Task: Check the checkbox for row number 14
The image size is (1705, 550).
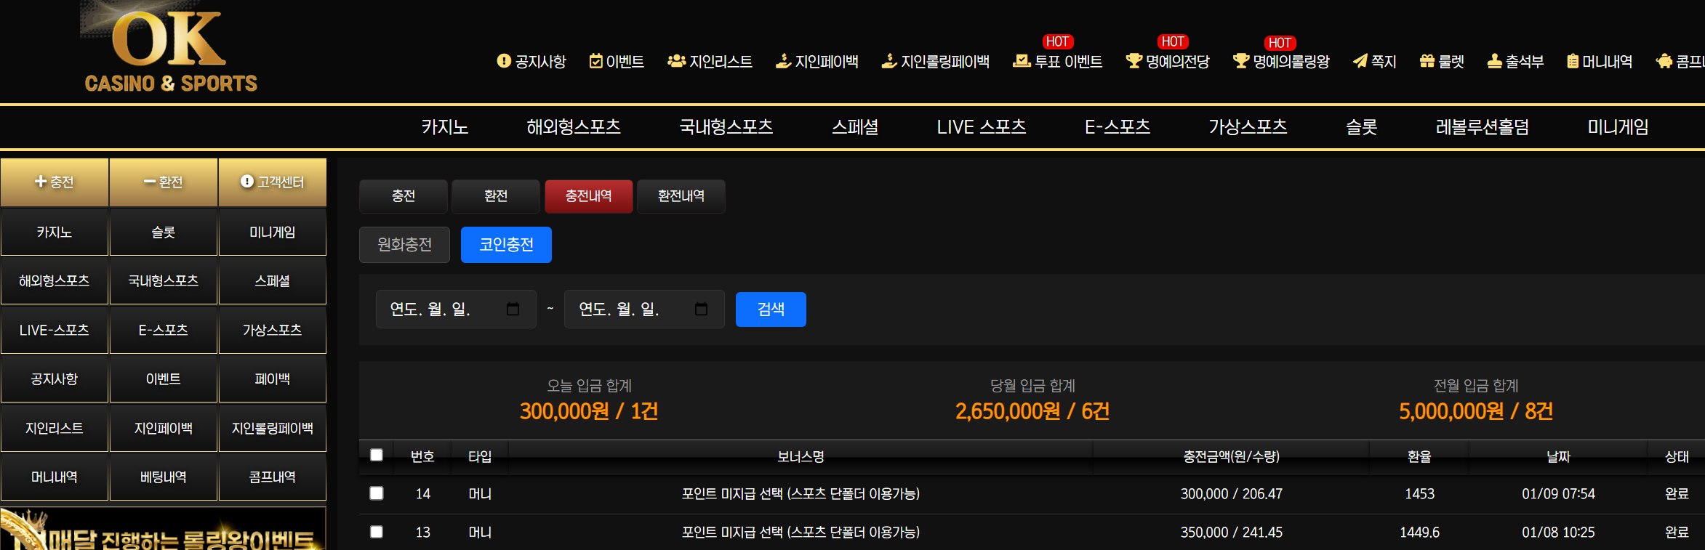Action: pyautogui.click(x=377, y=493)
